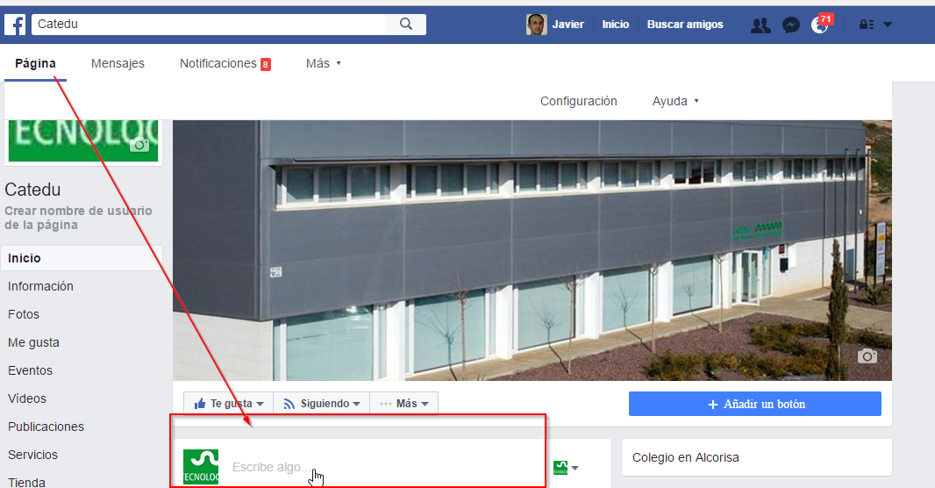The image size is (935, 488).
Task: Expand the Ayuda dropdown menu
Action: 675,102
